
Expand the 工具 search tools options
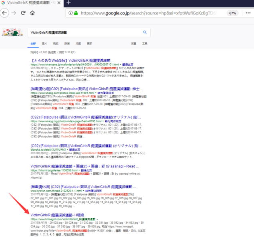pyautogui.click(x=144, y=43)
